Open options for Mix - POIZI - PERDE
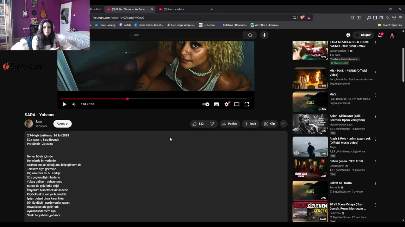The height and width of the screenshot is (227, 405). (376, 71)
